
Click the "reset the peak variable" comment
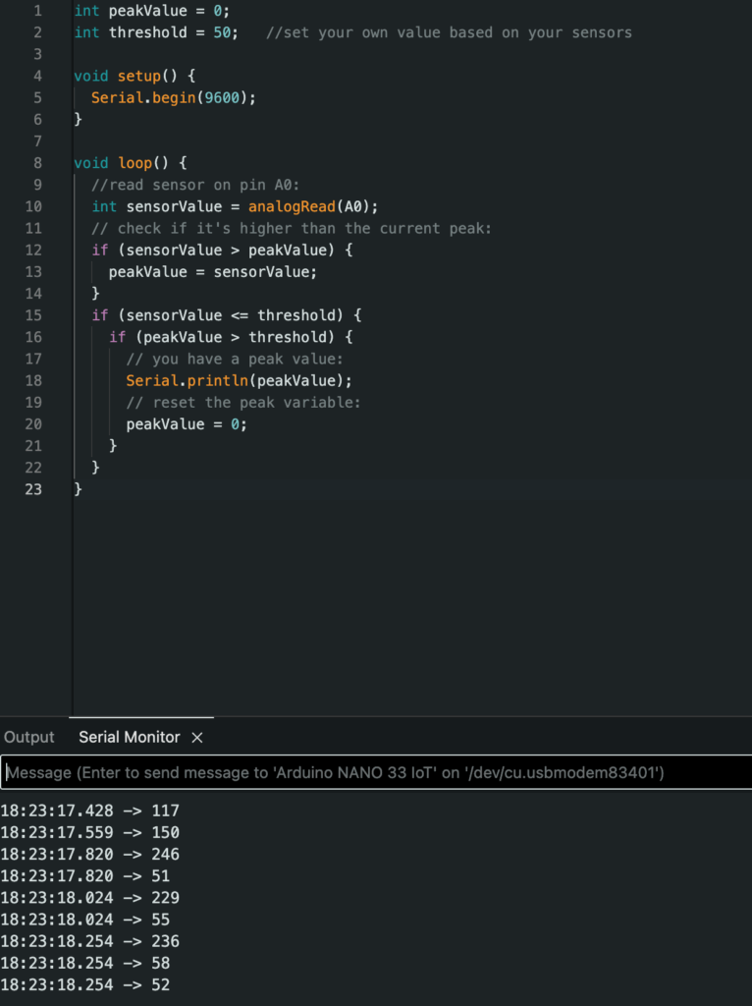(242, 402)
